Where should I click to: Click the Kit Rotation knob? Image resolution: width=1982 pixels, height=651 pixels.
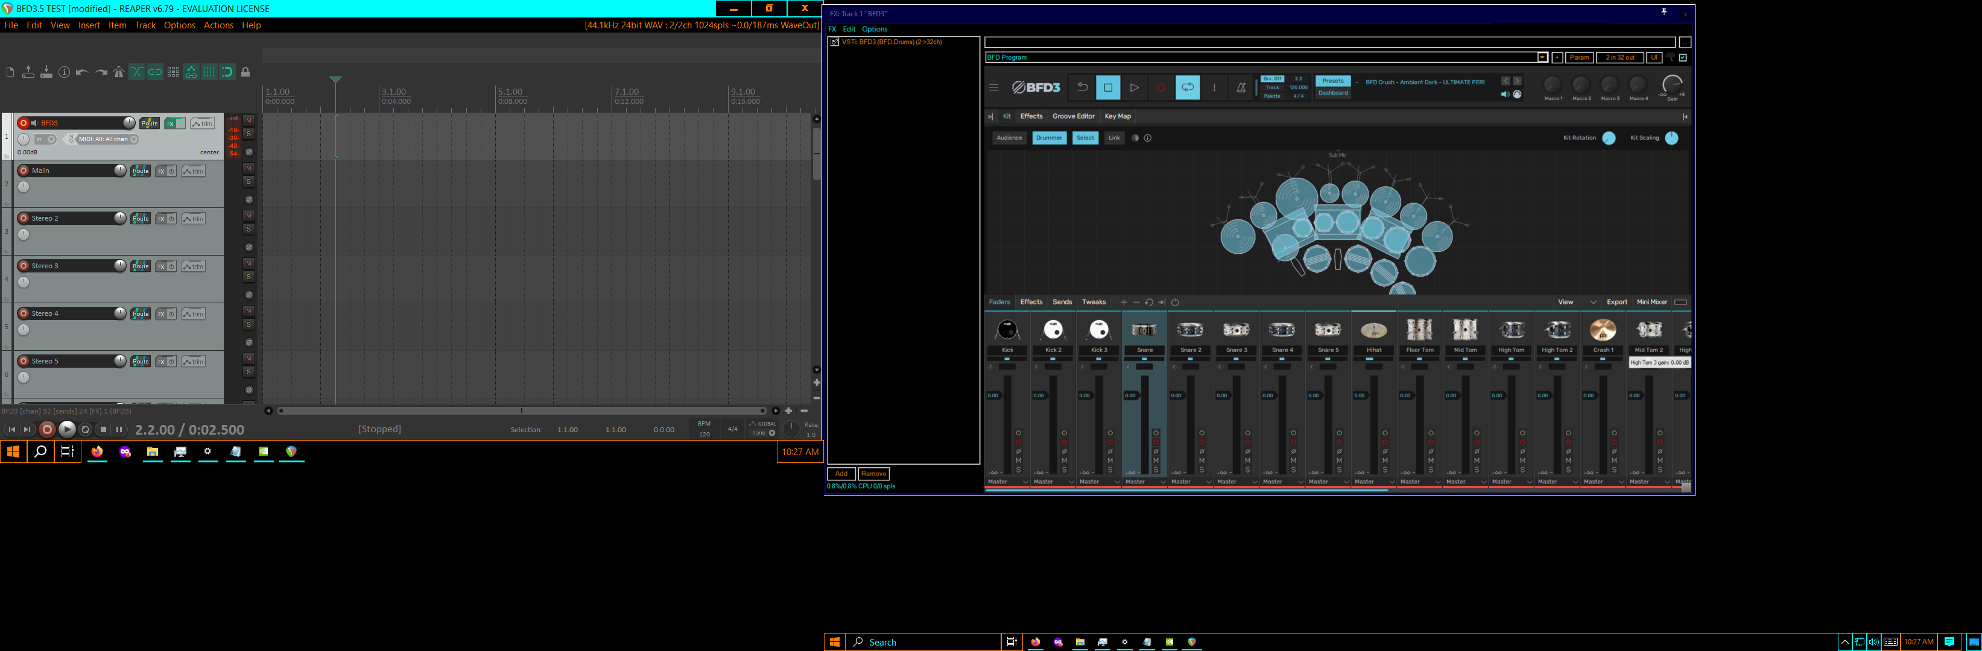pos(1609,139)
